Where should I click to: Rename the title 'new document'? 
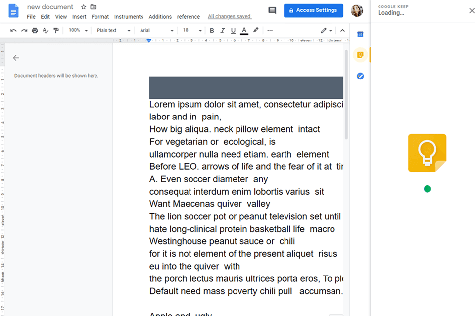pyautogui.click(x=50, y=7)
